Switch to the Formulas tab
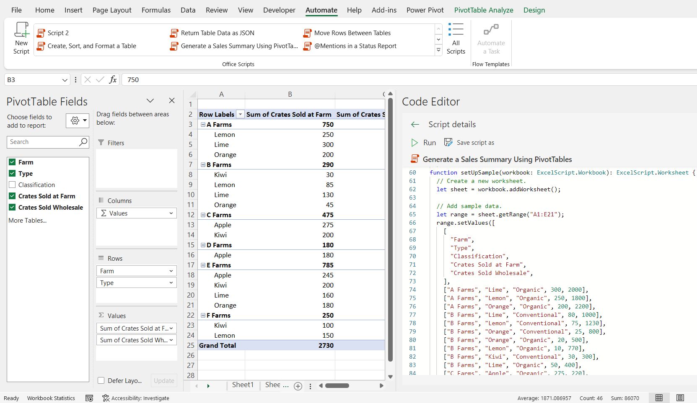Screen dimensions: 697x403 (156, 10)
